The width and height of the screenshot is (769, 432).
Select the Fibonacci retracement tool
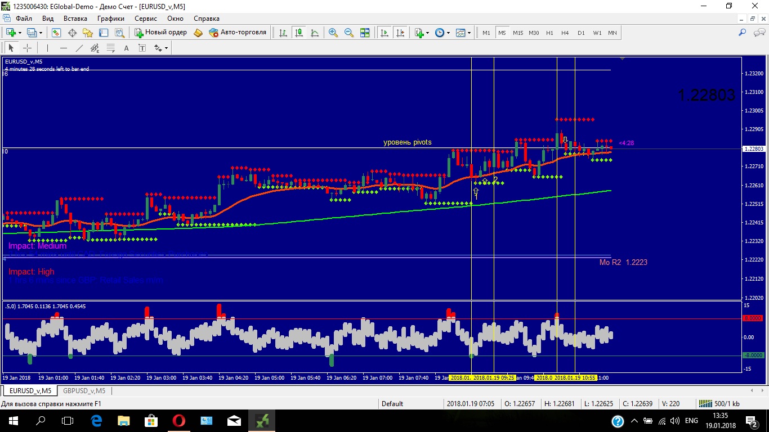(111, 48)
